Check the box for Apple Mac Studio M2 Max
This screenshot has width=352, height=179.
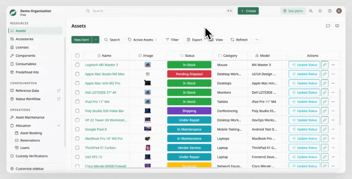tap(77, 74)
